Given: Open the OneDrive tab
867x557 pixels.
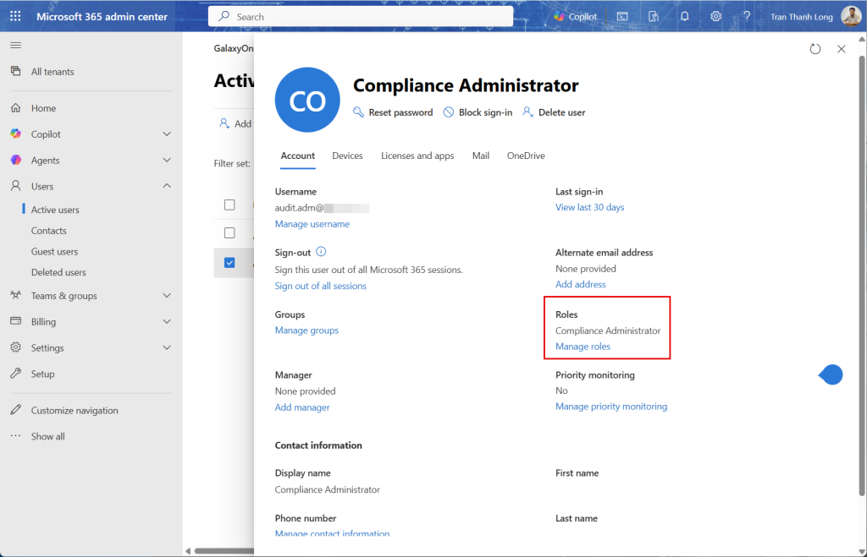Looking at the screenshot, I should 526,156.
